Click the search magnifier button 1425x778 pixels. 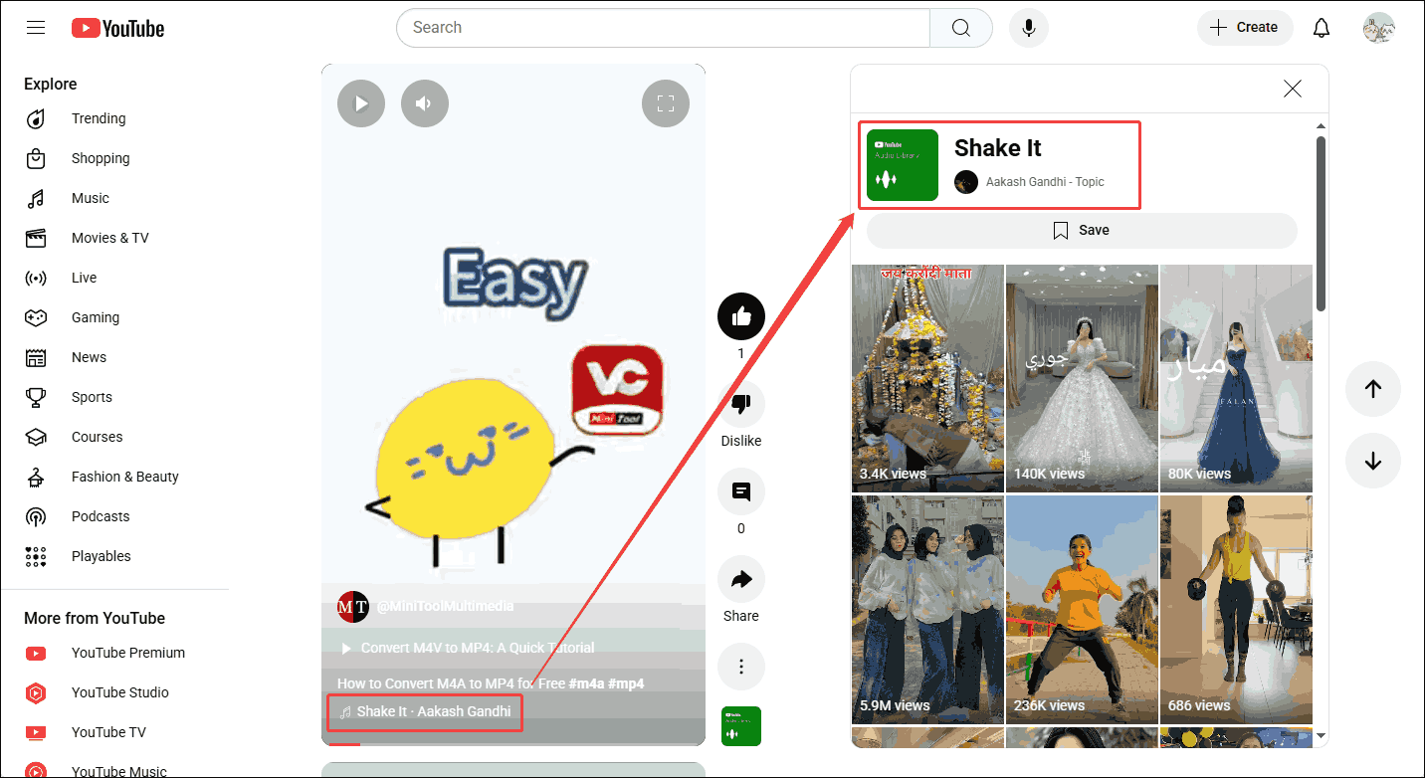[x=960, y=28]
